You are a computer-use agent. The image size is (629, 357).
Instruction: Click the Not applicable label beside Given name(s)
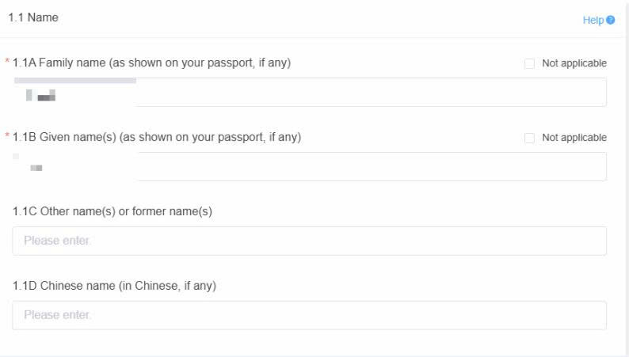[574, 138]
